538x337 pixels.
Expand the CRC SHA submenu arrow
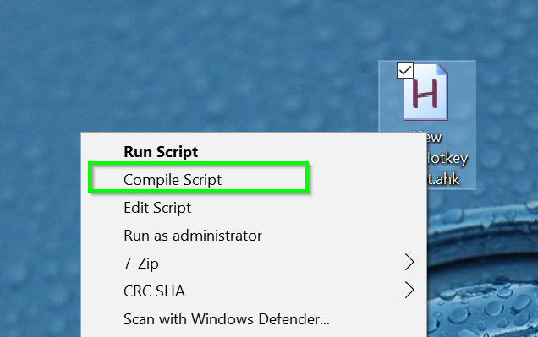click(409, 290)
